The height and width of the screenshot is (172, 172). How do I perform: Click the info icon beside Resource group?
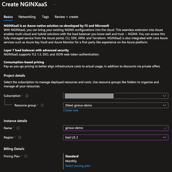tap(42, 105)
